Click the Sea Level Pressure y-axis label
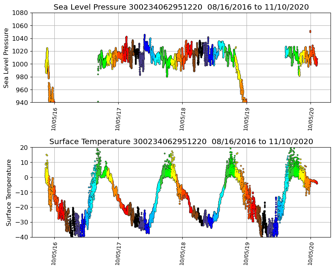Screen dimensions: 334x269 pyautogui.click(x=7, y=58)
